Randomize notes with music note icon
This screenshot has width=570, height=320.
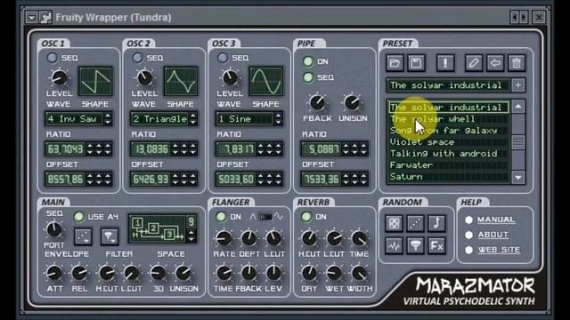[436, 224]
